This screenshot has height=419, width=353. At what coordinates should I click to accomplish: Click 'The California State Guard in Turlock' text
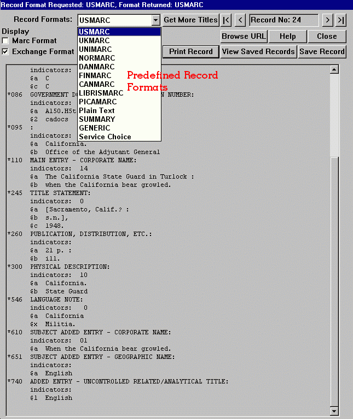coord(116,176)
